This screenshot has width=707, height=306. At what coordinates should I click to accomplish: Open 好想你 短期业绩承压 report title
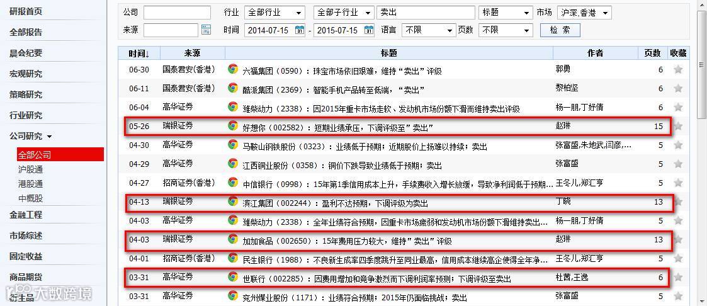tap(338, 128)
